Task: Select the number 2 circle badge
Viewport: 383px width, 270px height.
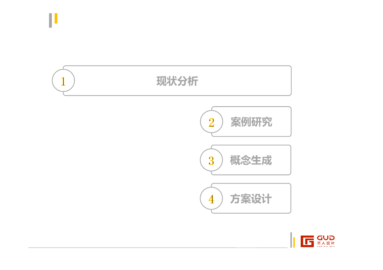Action: pyautogui.click(x=211, y=122)
